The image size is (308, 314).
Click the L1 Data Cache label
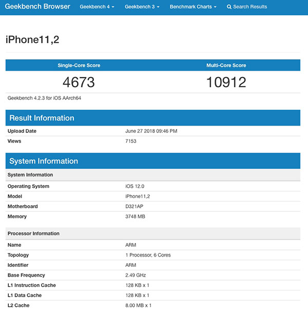point(25,295)
